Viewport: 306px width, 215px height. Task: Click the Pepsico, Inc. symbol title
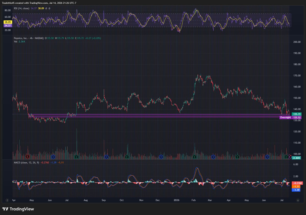click(21, 38)
